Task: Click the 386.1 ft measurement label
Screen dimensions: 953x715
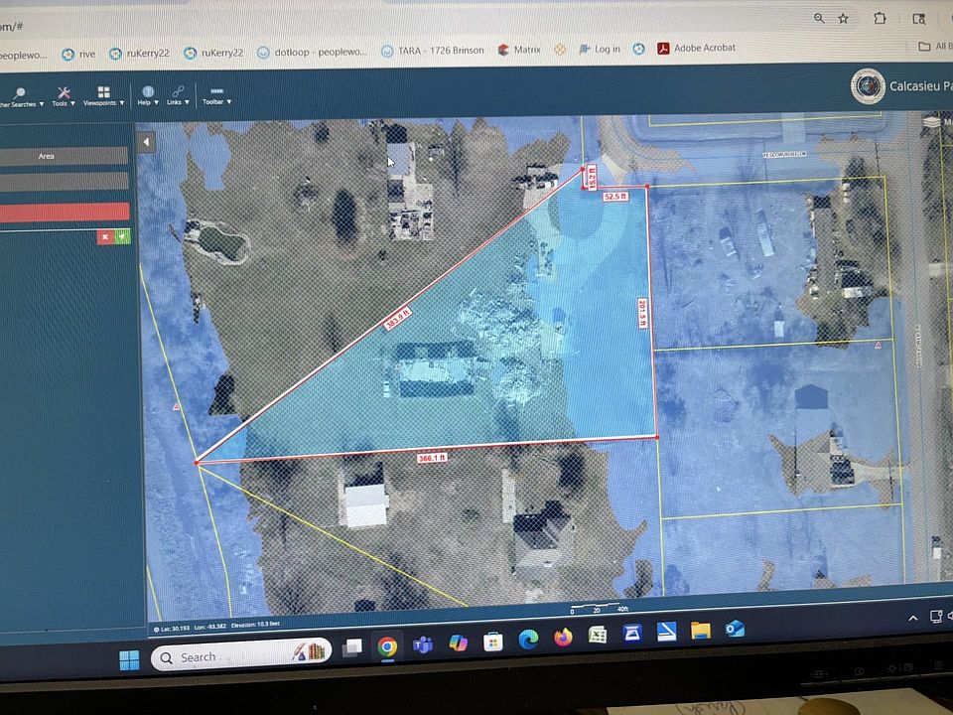Action: click(432, 458)
